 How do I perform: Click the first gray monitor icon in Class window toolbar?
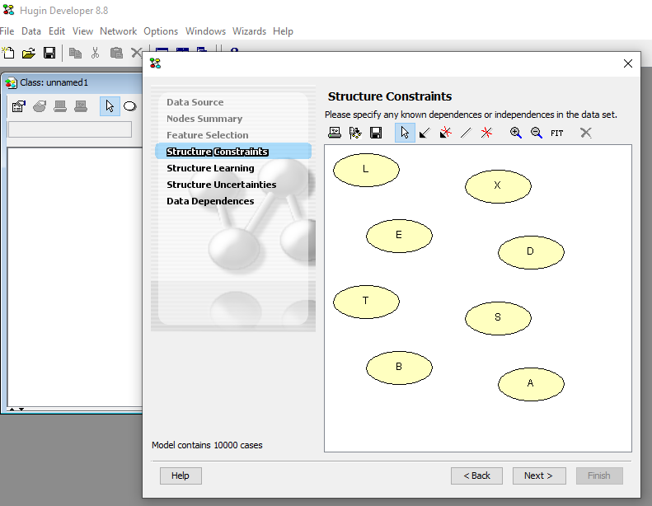(60, 106)
